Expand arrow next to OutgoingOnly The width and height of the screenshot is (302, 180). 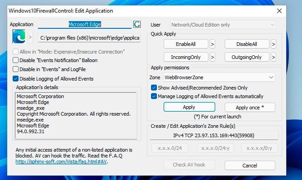[274, 57]
